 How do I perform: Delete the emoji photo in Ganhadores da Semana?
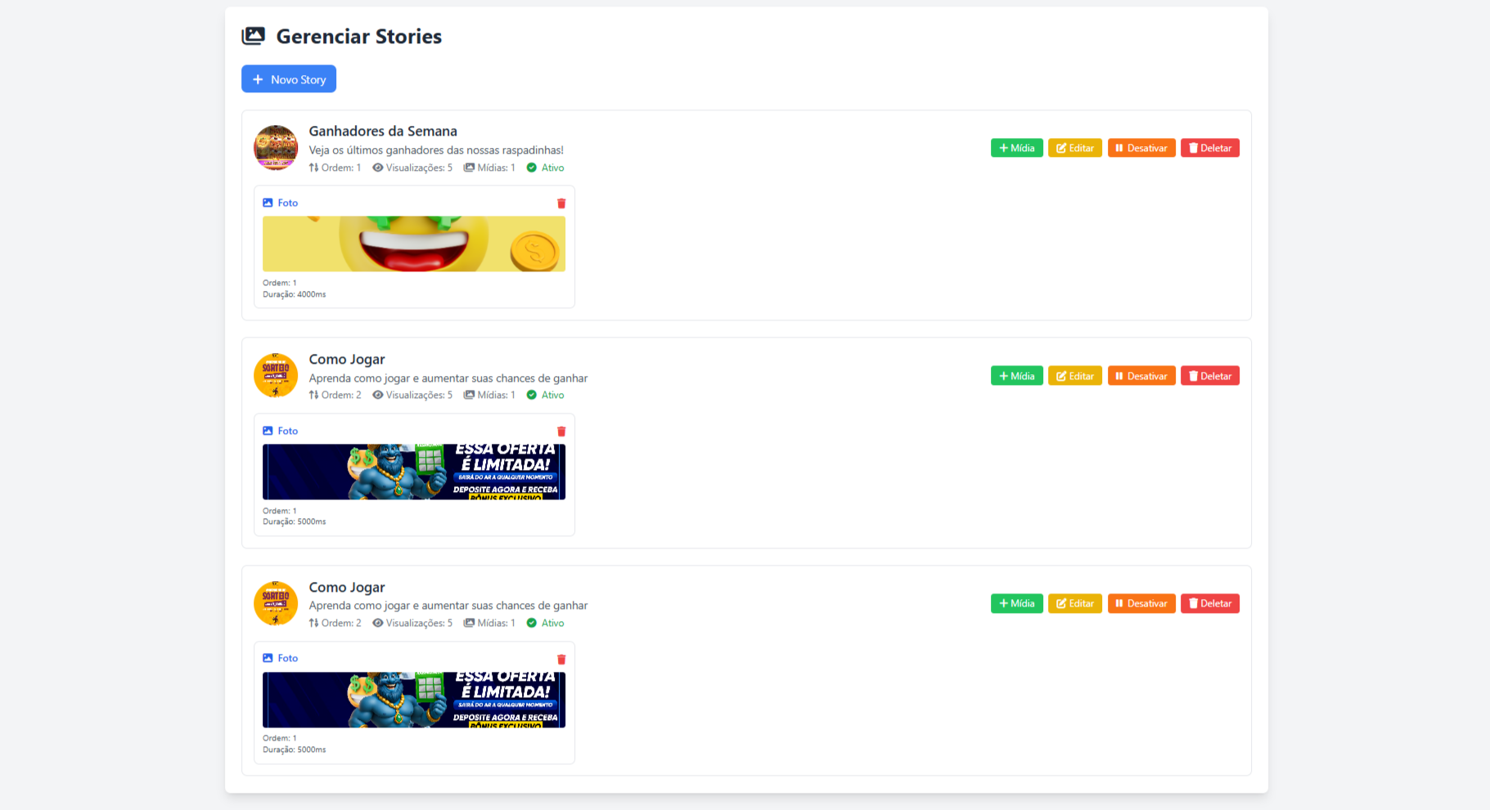[561, 204]
